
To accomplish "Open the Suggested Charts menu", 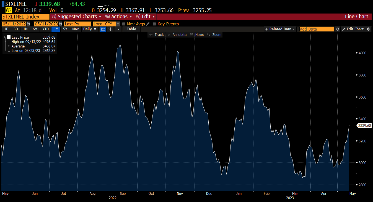I will pos(76,17).
